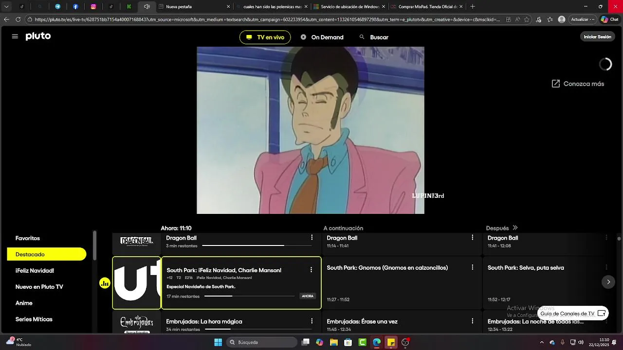The width and height of the screenshot is (623, 350).
Task: Go back in the browser
Action: pos(6,19)
